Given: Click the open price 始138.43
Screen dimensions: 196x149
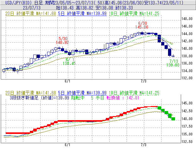Looking at the screenshot, I should pos(65,8).
